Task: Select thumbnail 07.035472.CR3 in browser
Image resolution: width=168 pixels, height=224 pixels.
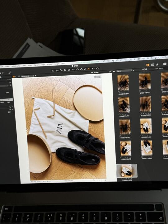Action: (x=124, y=105)
